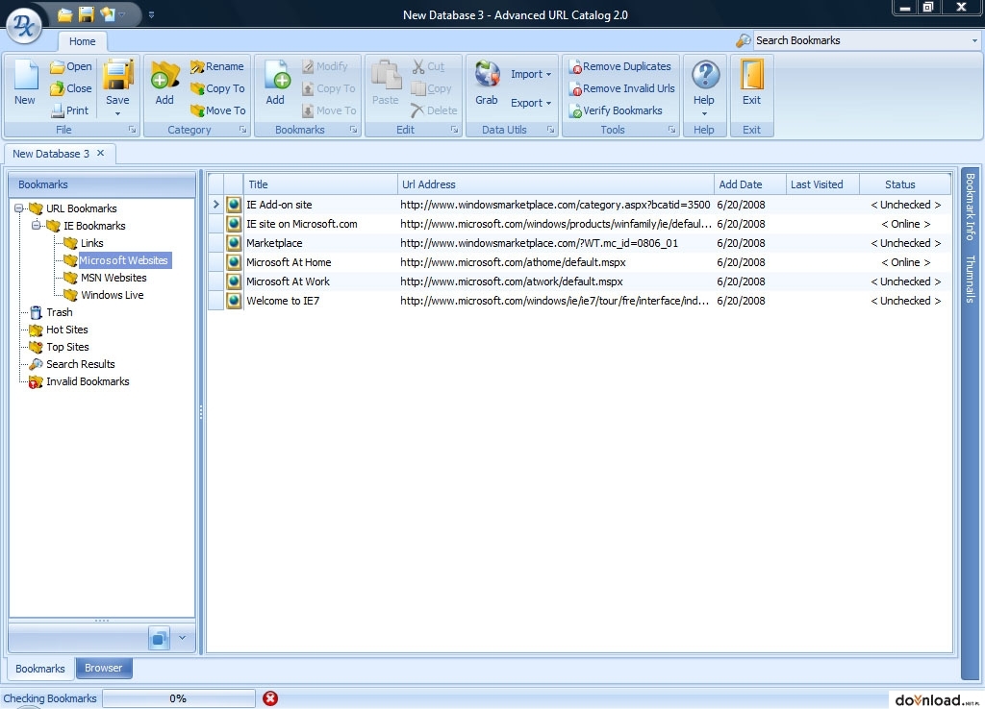
Task: Click Verify Bookmarks
Action: [x=616, y=110]
